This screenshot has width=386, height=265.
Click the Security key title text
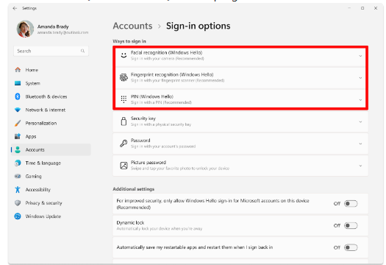(x=143, y=119)
